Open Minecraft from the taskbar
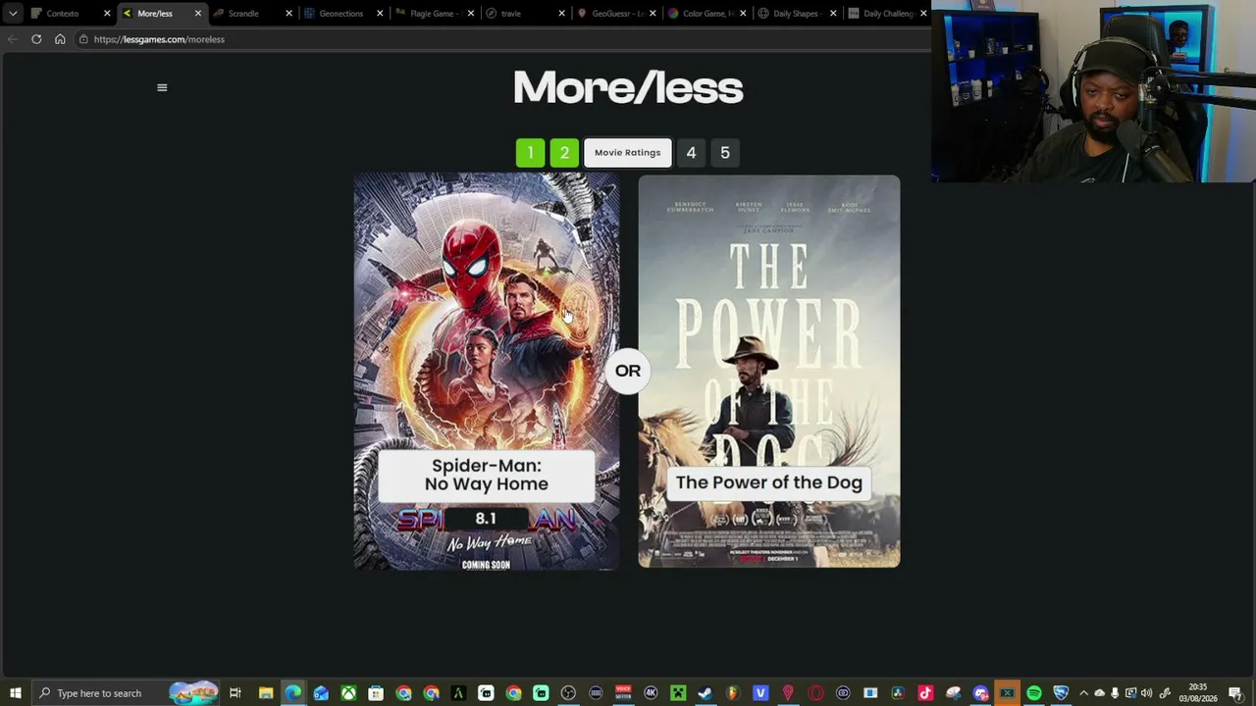Viewport: 1256px width, 706px height. tap(678, 693)
